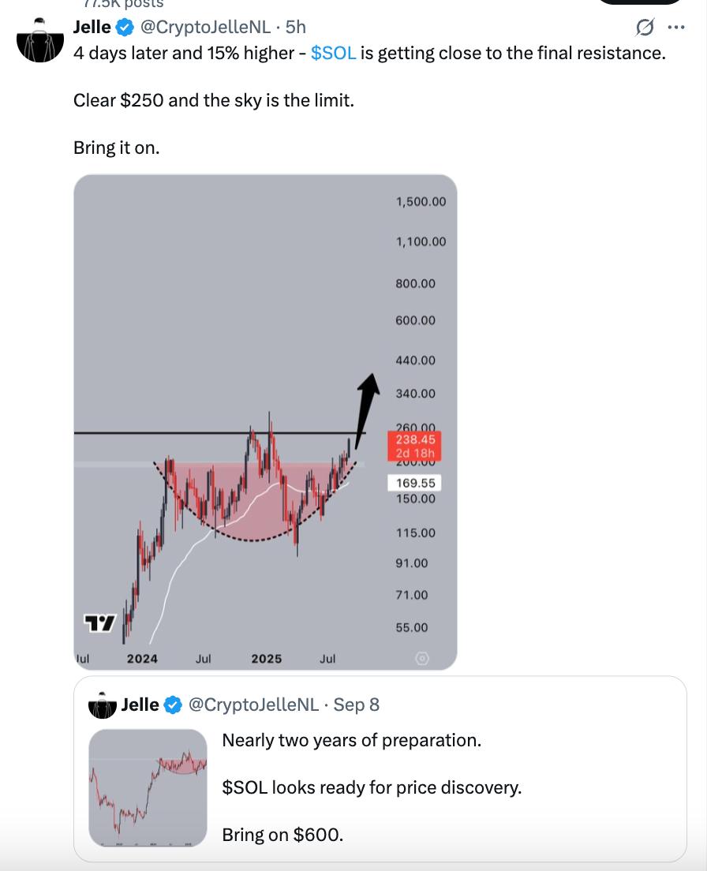Open @CryptoJelleNL handle on main tweet
Image resolution: width=707 pixels, height=871 pixels.
pyautogui.click(x=205, y=27)
